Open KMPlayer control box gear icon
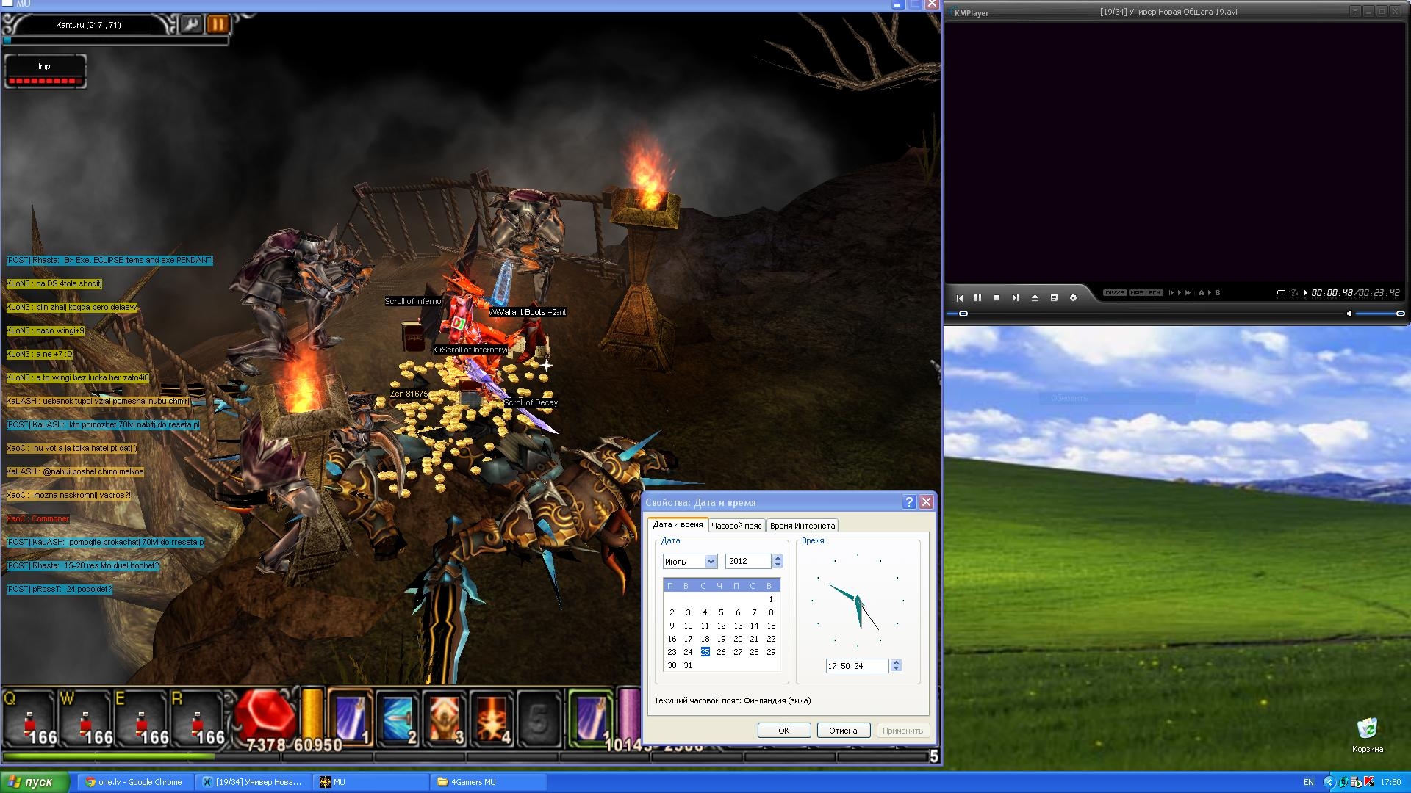Image resolution: width=1411 pixels, height=793 pixels. [1073, 297]
